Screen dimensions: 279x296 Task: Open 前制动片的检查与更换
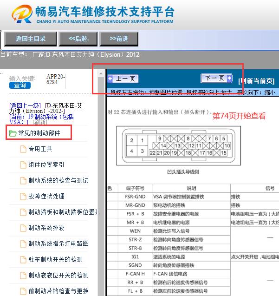pyautogui.click(x=58, y=291)
